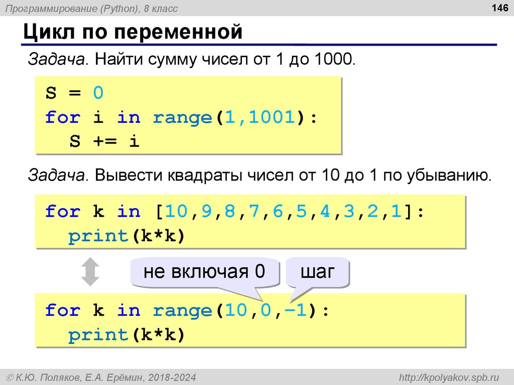This screenshot has height=385, width=514.
Task: Click the header text "Программирование (Python), 8 класс"
Action: click(x=91, y=8)
